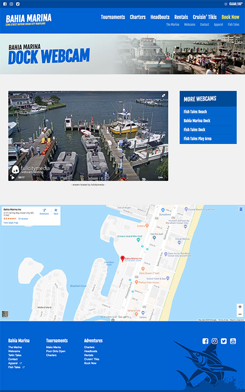Image resolution: width=245 pixels, height=392 pixels.
Task: Open Charters in the top navigation
Action: 138,17
